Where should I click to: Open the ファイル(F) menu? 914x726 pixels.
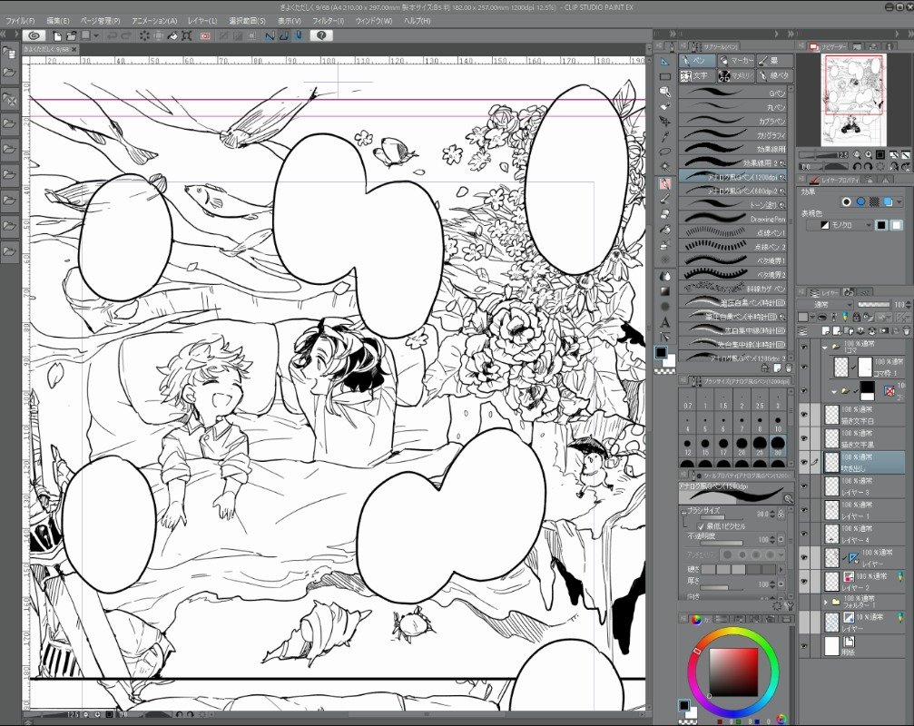(x=20, y=21)
